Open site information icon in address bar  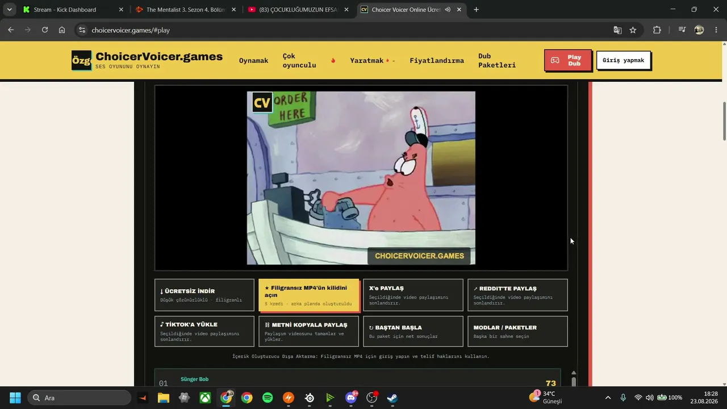82,30
